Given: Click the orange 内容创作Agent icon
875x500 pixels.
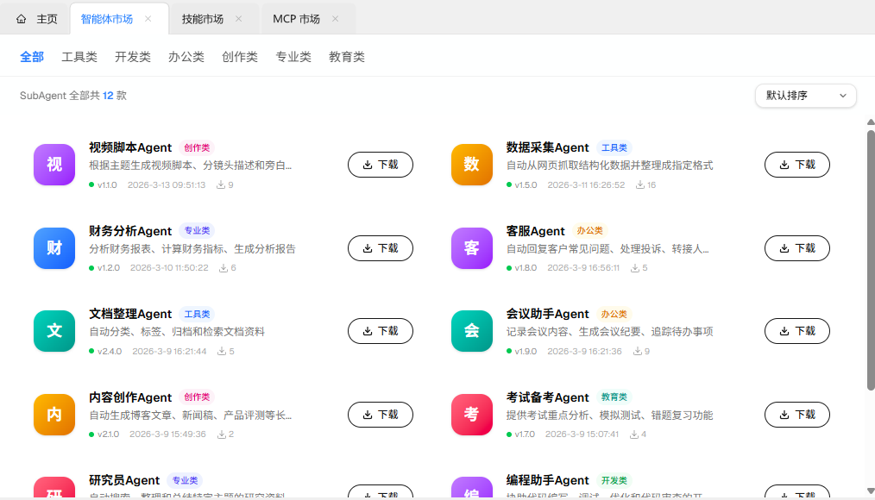Looking at the screenshot, I should point(54,415).
